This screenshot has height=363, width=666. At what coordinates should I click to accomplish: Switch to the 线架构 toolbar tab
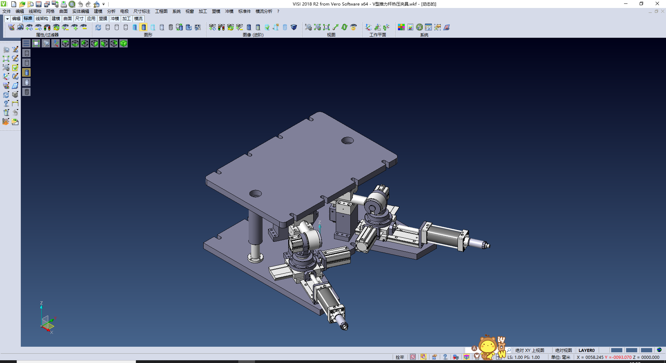point(42,19)
